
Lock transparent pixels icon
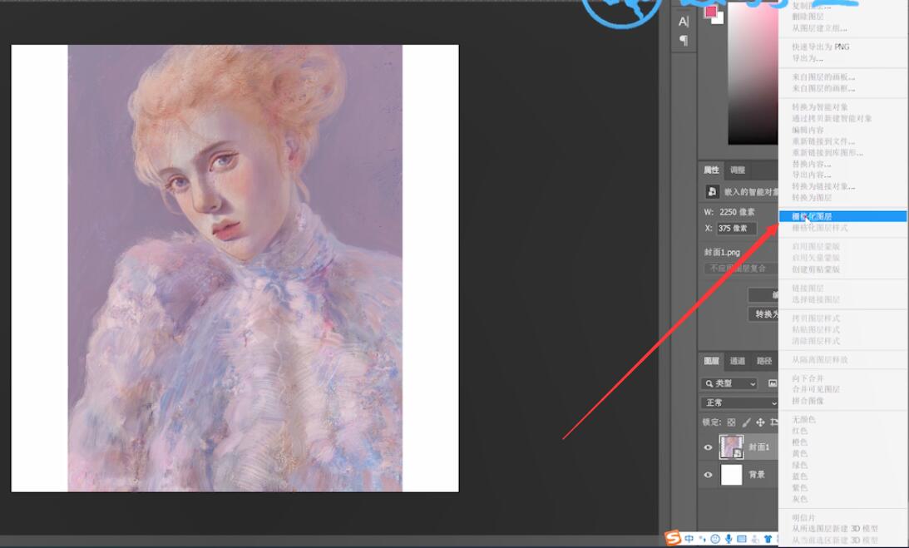click(731, 422)
